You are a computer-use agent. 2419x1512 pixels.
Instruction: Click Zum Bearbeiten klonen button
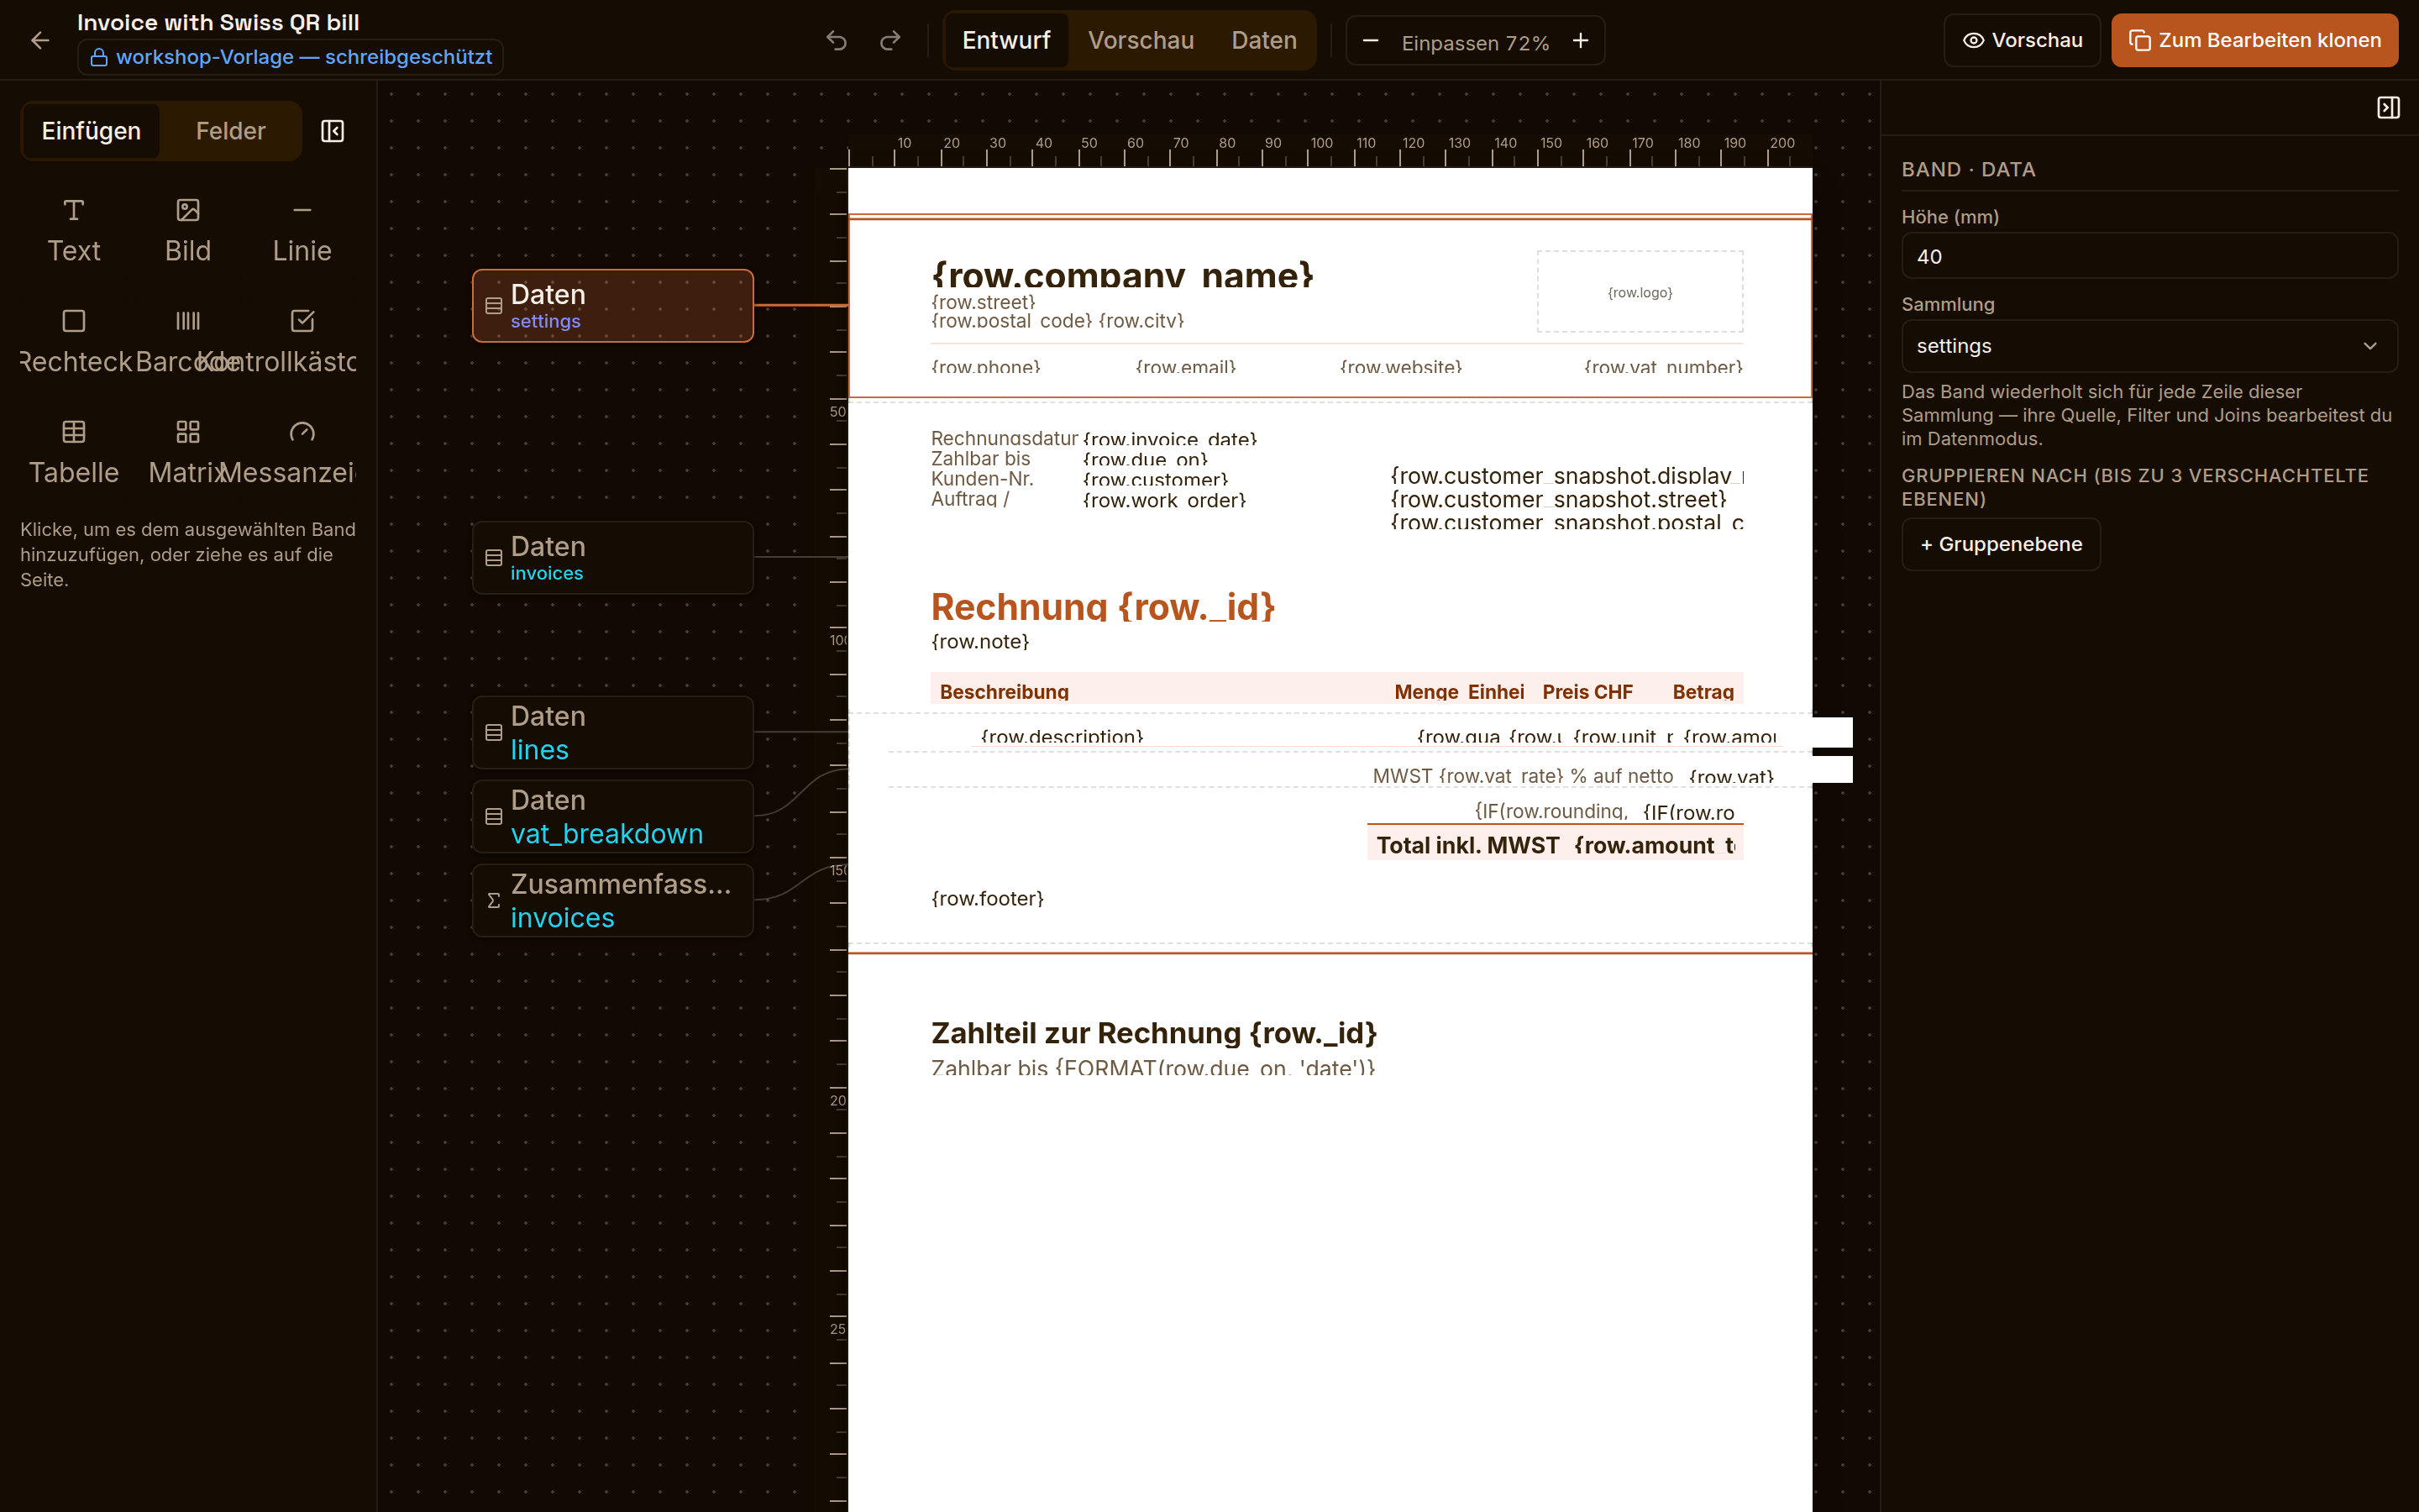[2254, 40]
